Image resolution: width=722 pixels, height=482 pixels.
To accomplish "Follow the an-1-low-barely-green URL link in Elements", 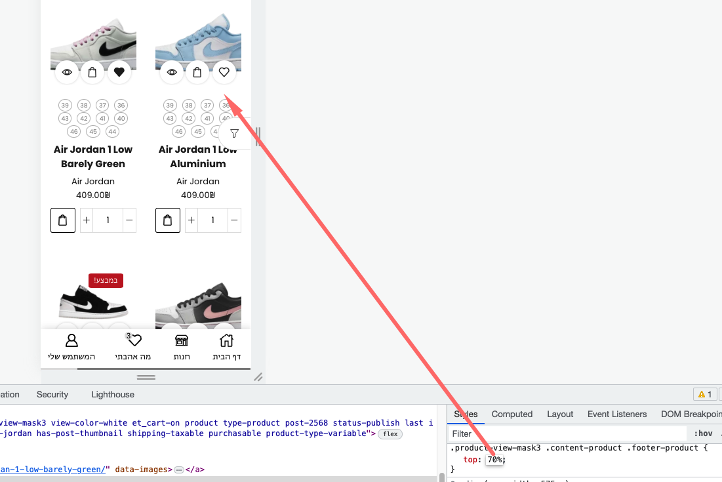I will point(52,470).
